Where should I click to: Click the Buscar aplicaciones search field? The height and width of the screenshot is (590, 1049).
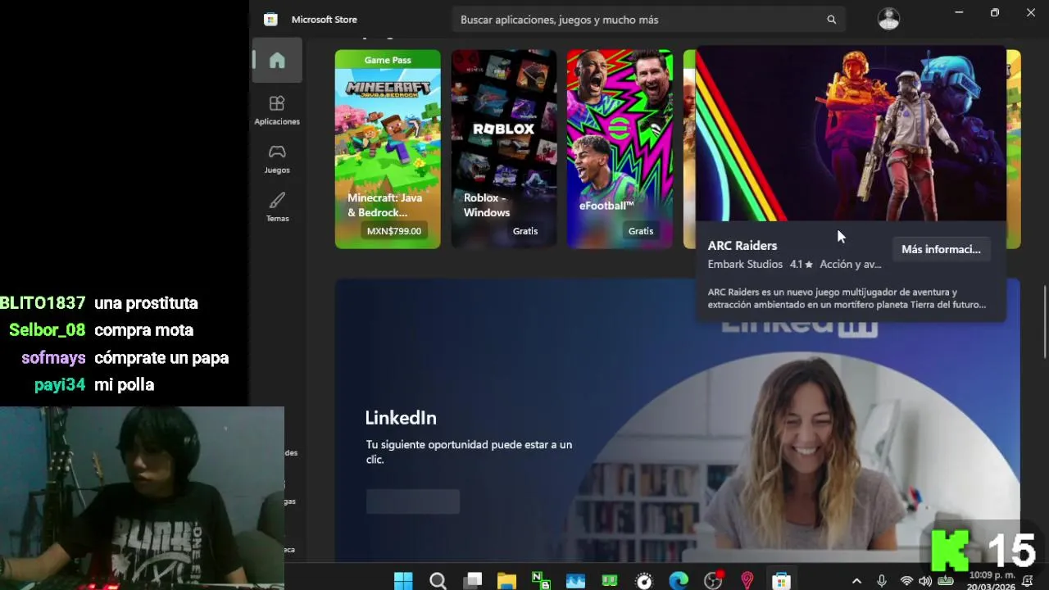tap(648, 20)
